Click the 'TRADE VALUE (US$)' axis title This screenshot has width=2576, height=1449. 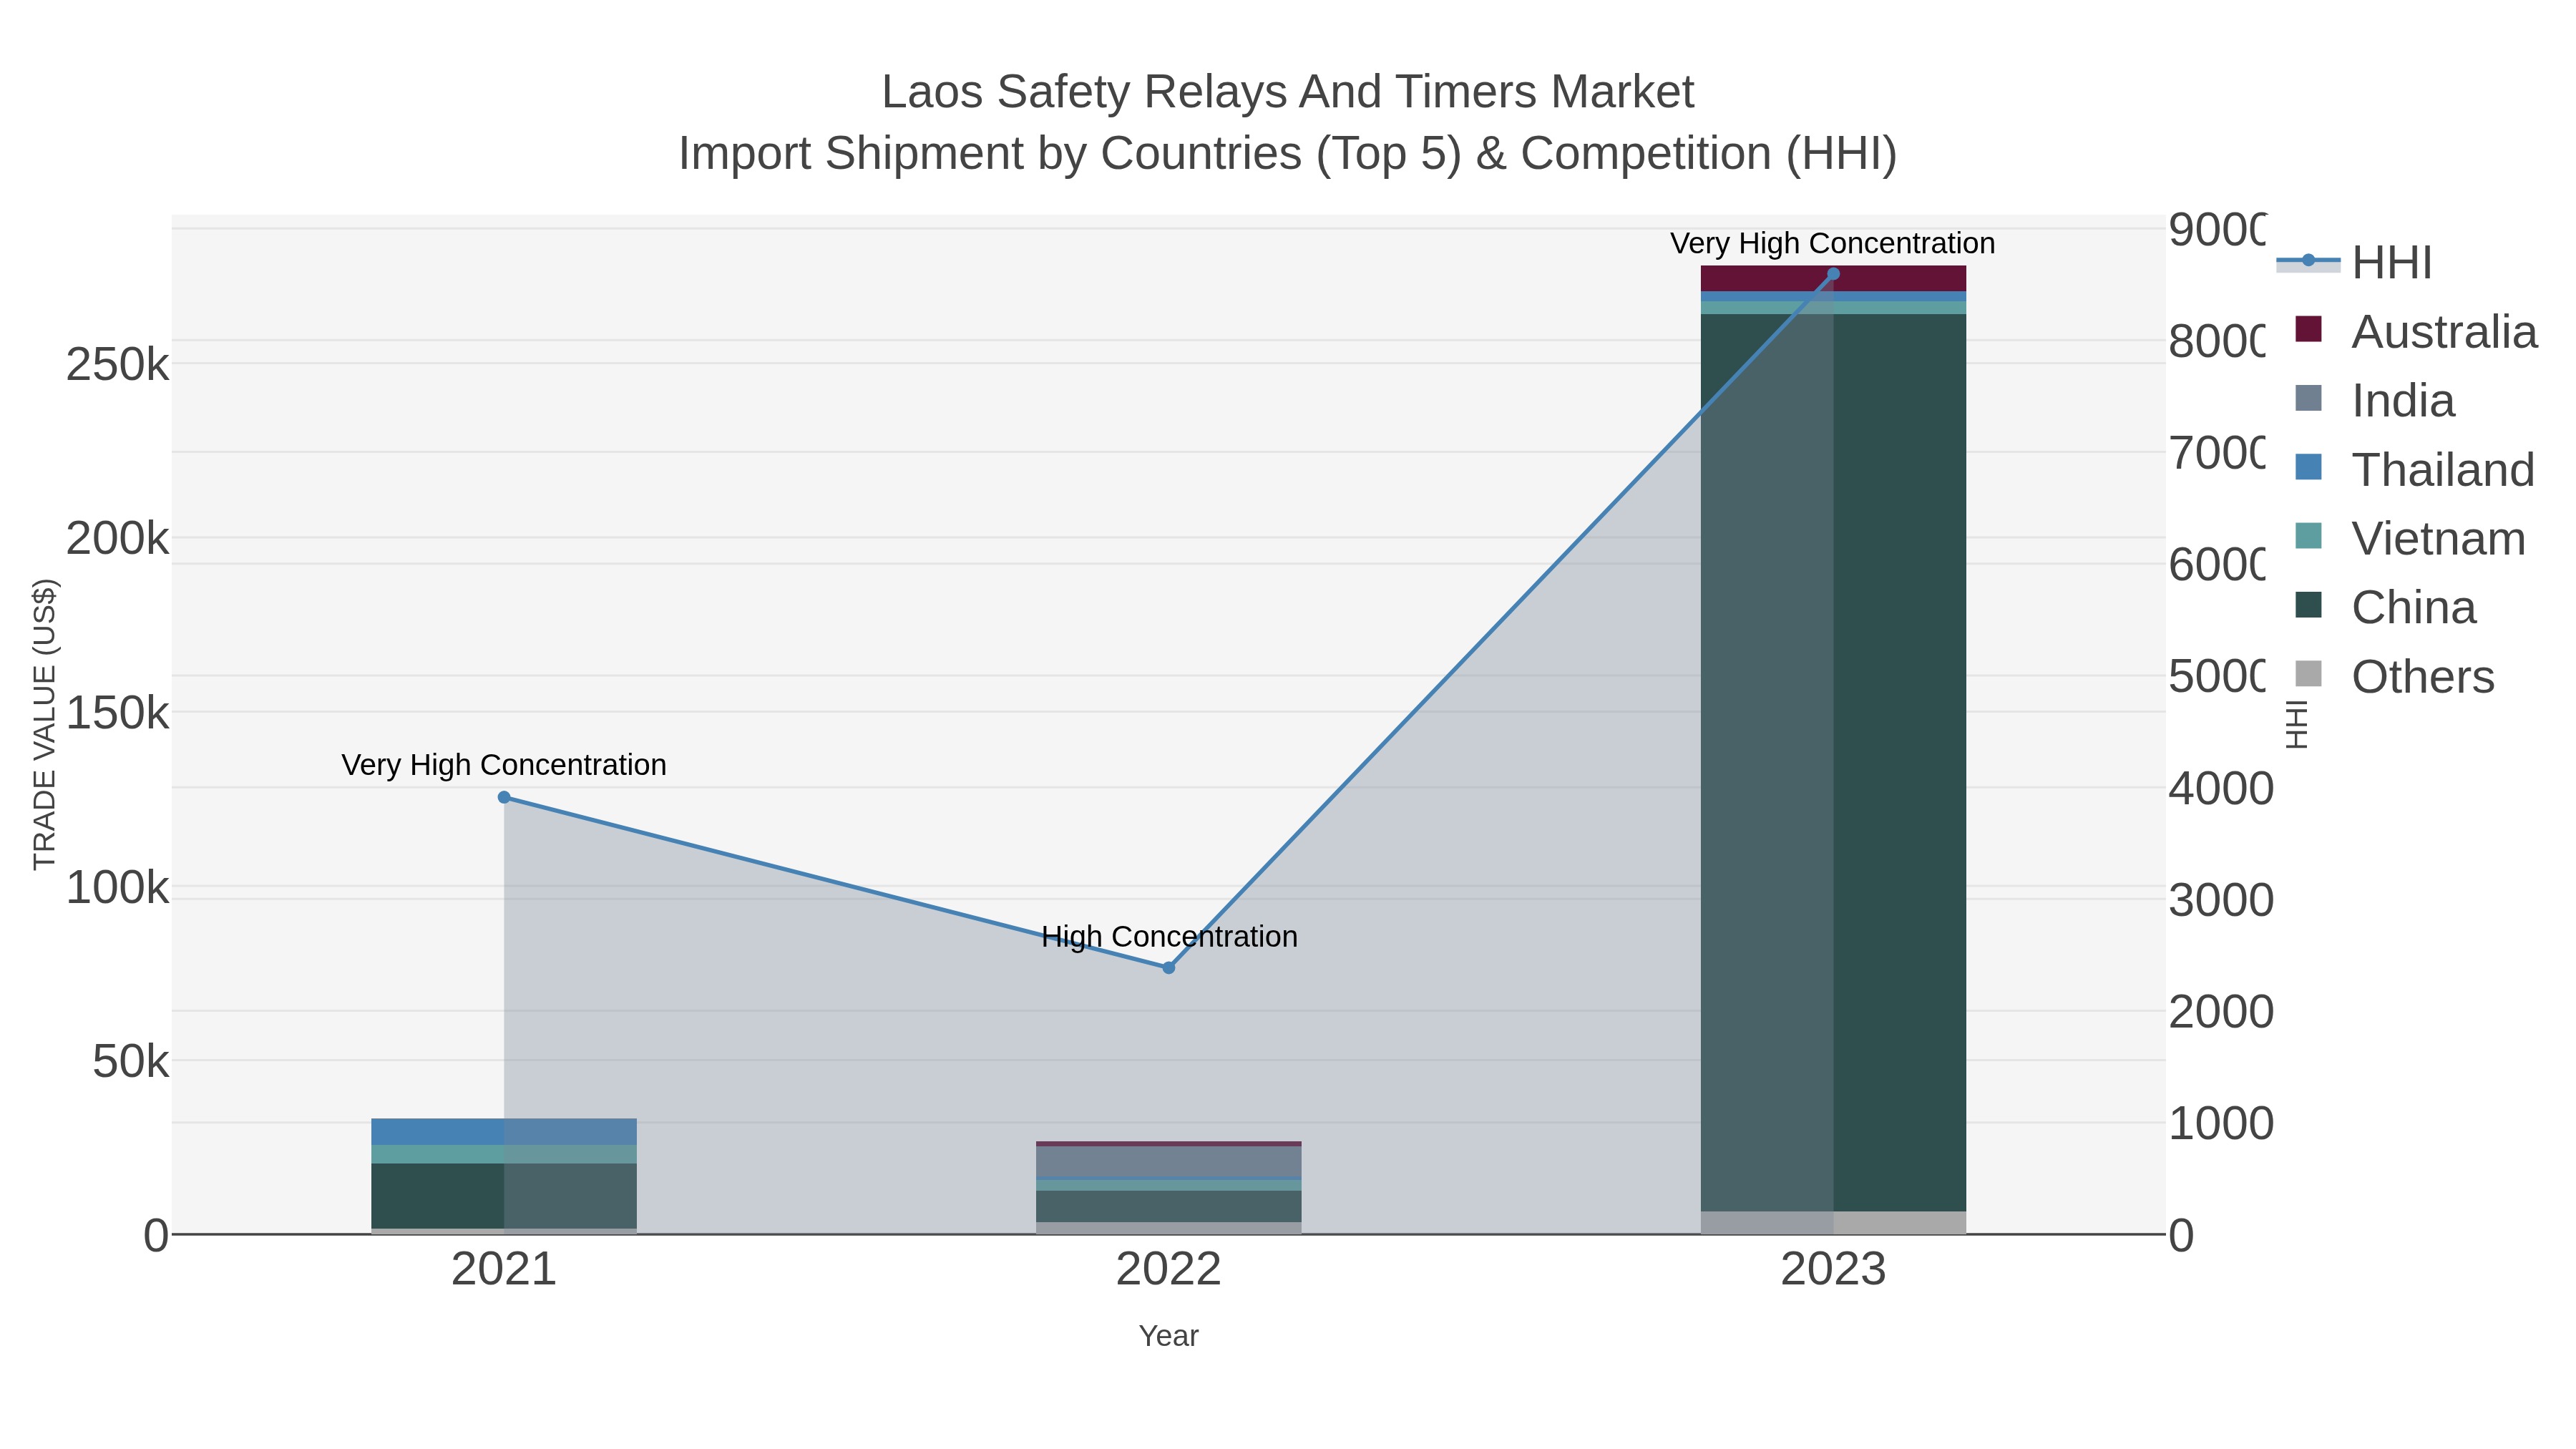point(45,724)
